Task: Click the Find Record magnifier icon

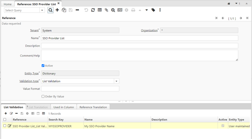Action: [50, 10]
